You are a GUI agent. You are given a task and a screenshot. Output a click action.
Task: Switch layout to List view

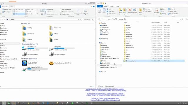click(x=16, y=12)
